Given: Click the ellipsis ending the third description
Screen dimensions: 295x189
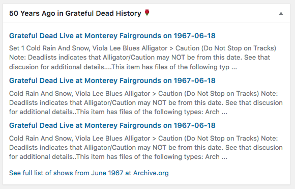Looking at the screenshot, I should click(224, 157).
